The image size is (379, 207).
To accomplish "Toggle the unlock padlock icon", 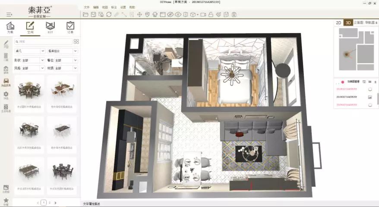I will click(211, 15).
